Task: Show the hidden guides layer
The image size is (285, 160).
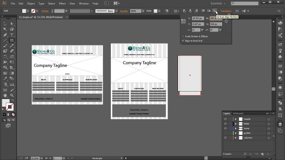Action: [225, 133]
